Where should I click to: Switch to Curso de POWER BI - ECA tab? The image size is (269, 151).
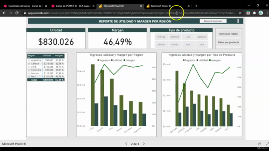[x=73, y=6]
